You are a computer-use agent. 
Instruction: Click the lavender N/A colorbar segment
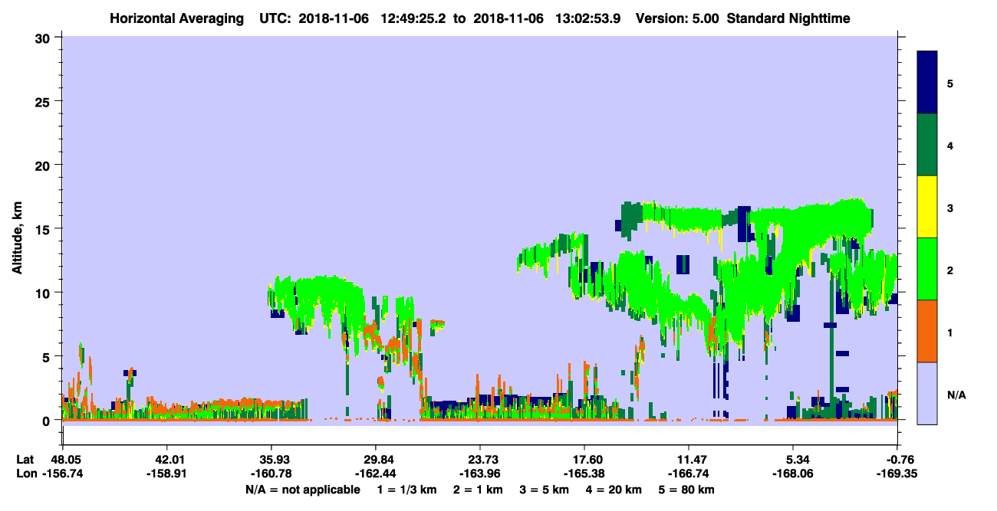click(x=927, y=392)
